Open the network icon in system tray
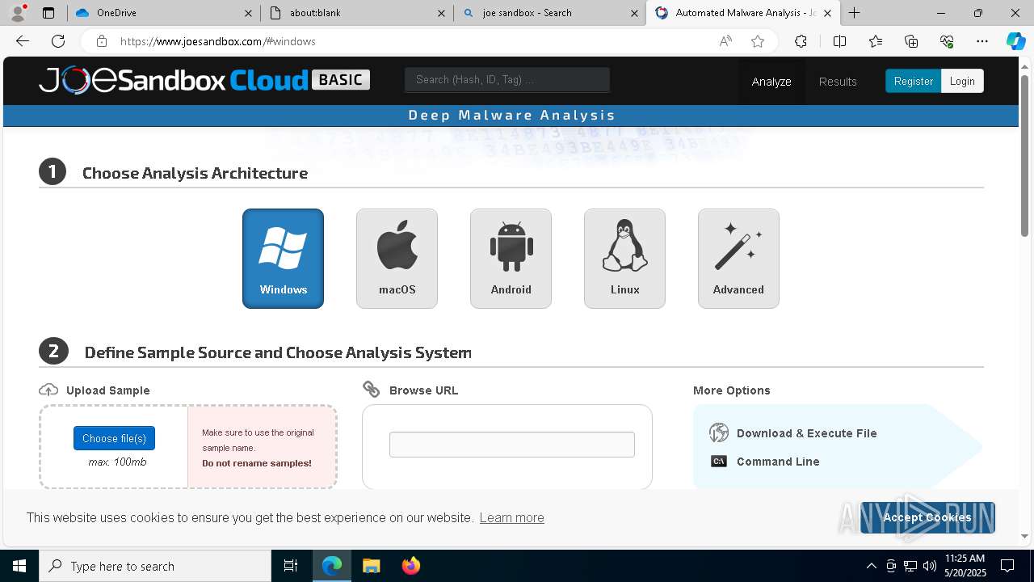This screenshot has height=582, width=1034. (x=910, y=566)
